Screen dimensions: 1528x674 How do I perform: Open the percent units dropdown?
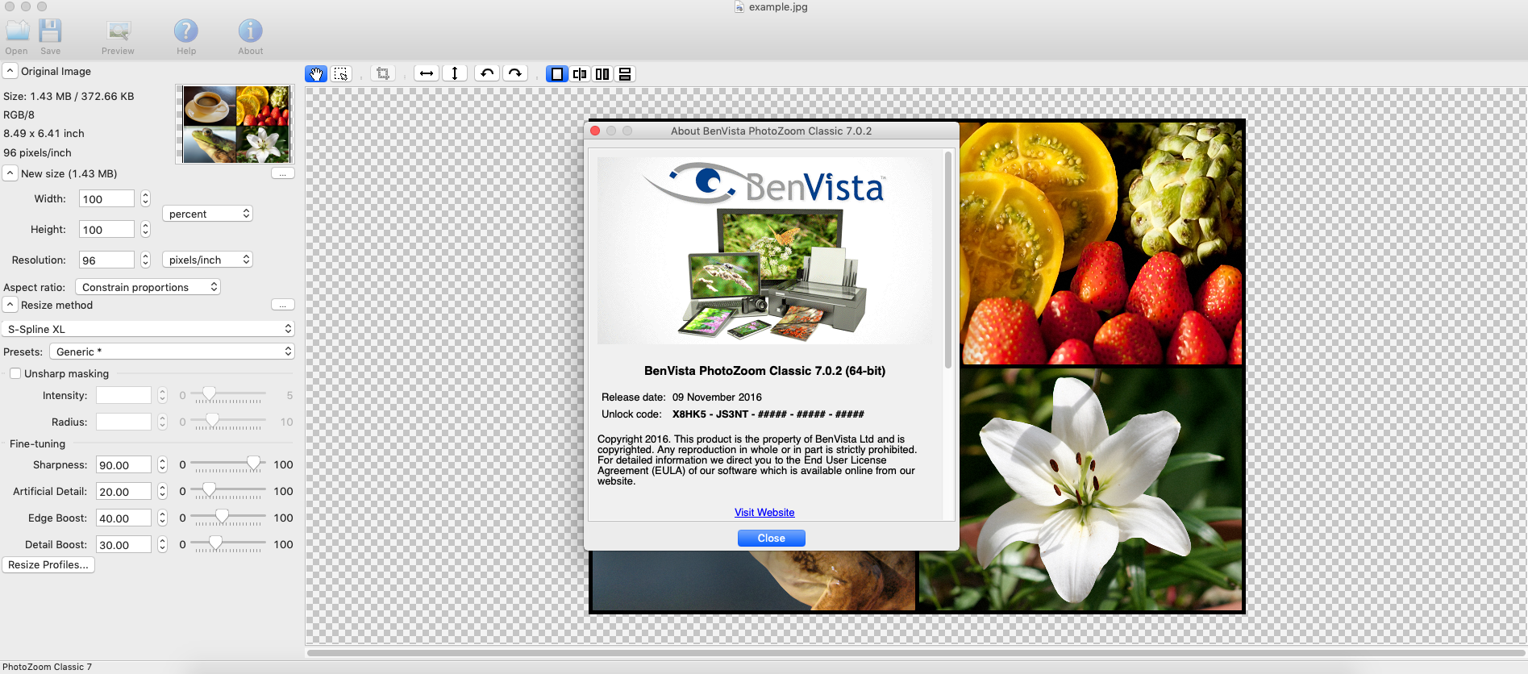click(x=208, y=214)
